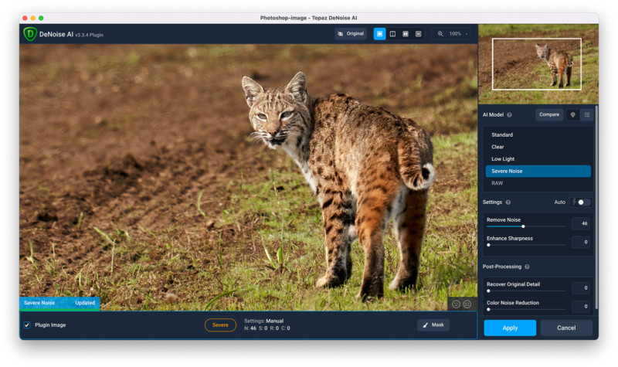
Task: Select the Standard AI model
Action: coord(538,134)
